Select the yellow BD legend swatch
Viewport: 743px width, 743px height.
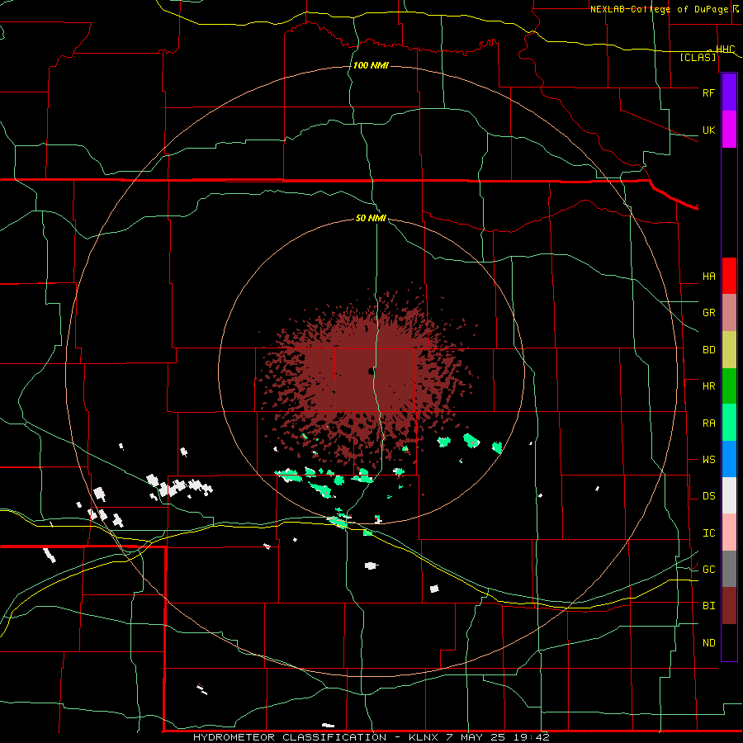tap(729, 349)
